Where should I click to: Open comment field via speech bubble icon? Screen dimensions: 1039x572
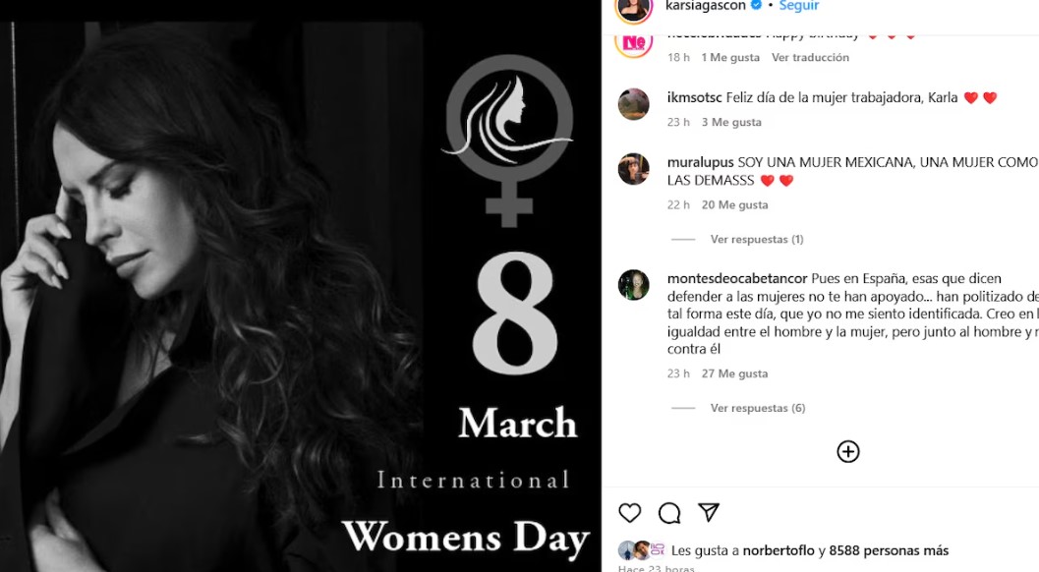point(669,512)
